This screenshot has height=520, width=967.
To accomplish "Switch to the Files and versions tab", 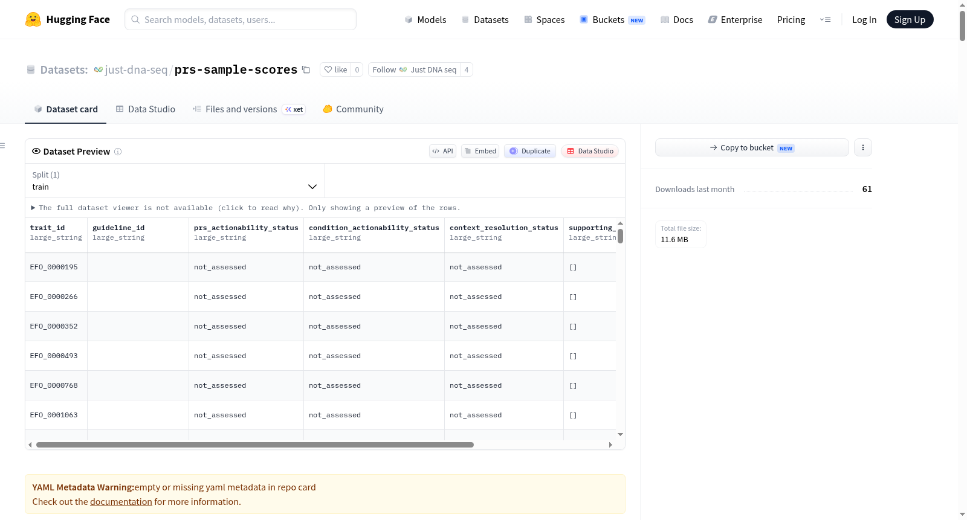I will 248,109.
